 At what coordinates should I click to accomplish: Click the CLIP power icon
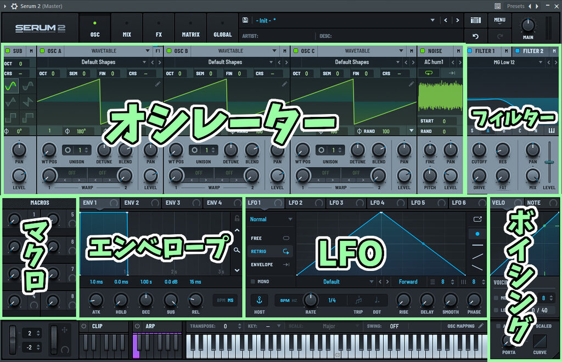[84, 326]
